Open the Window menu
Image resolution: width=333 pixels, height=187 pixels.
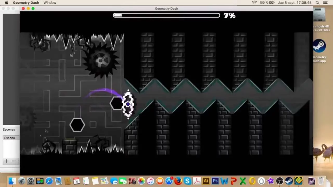point(50,3)
